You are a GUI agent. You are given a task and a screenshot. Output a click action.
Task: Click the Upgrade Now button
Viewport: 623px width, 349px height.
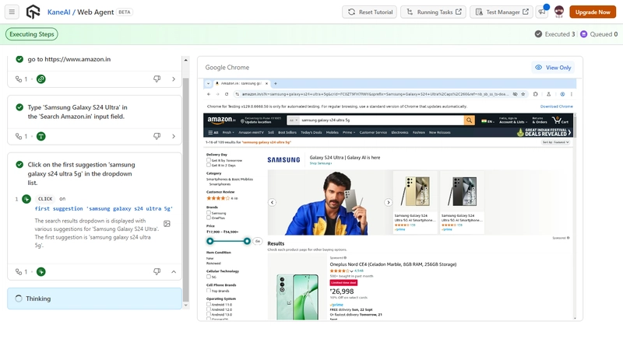[x=593, y=12]
